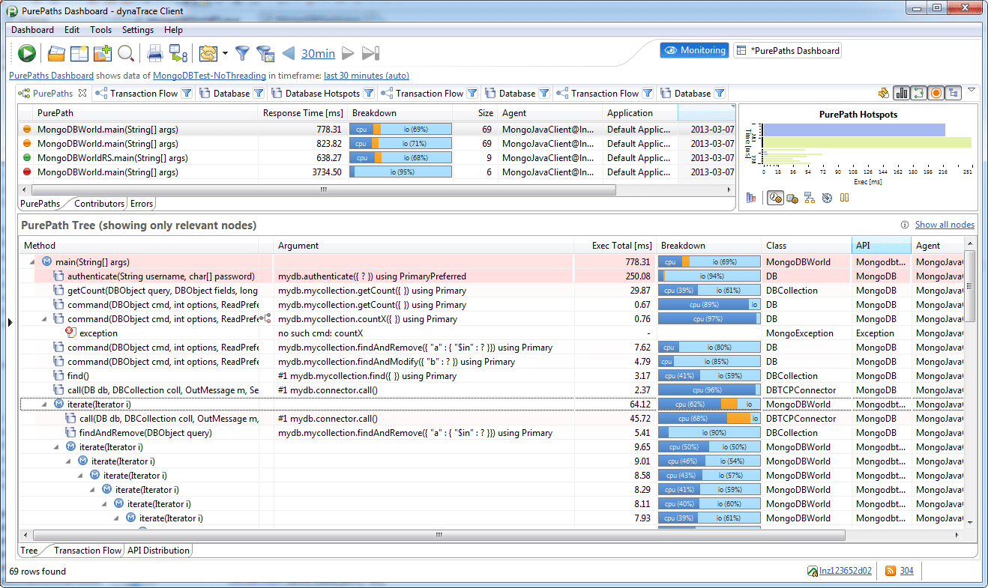Click the filter icon on Database Hotspots tab
This screenshot has width=988, height=588.
point(369,94)
